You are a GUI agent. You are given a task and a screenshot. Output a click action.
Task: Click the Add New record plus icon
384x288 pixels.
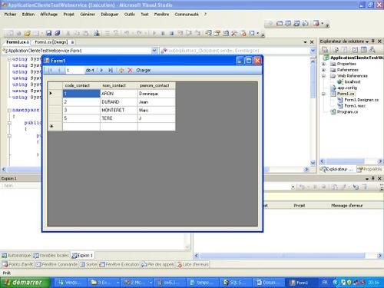click(x=121, y=70)
